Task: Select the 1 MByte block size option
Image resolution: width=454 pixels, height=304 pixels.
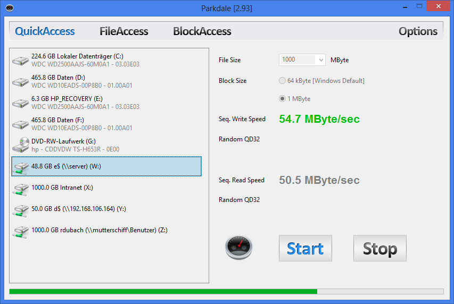Action: [x=282, y=99]
